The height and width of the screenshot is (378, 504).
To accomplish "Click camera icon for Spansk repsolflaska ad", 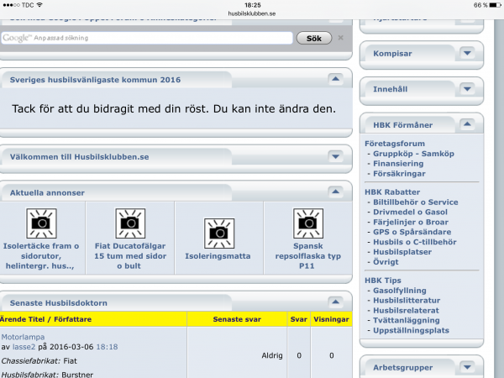I will click(302, 223).
